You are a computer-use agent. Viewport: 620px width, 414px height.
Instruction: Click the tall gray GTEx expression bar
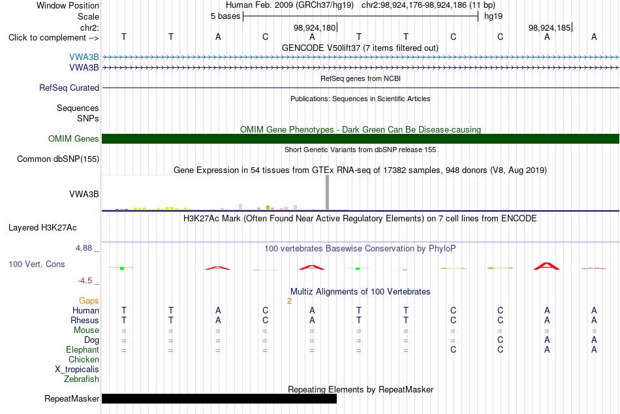[x=328, y=193]
